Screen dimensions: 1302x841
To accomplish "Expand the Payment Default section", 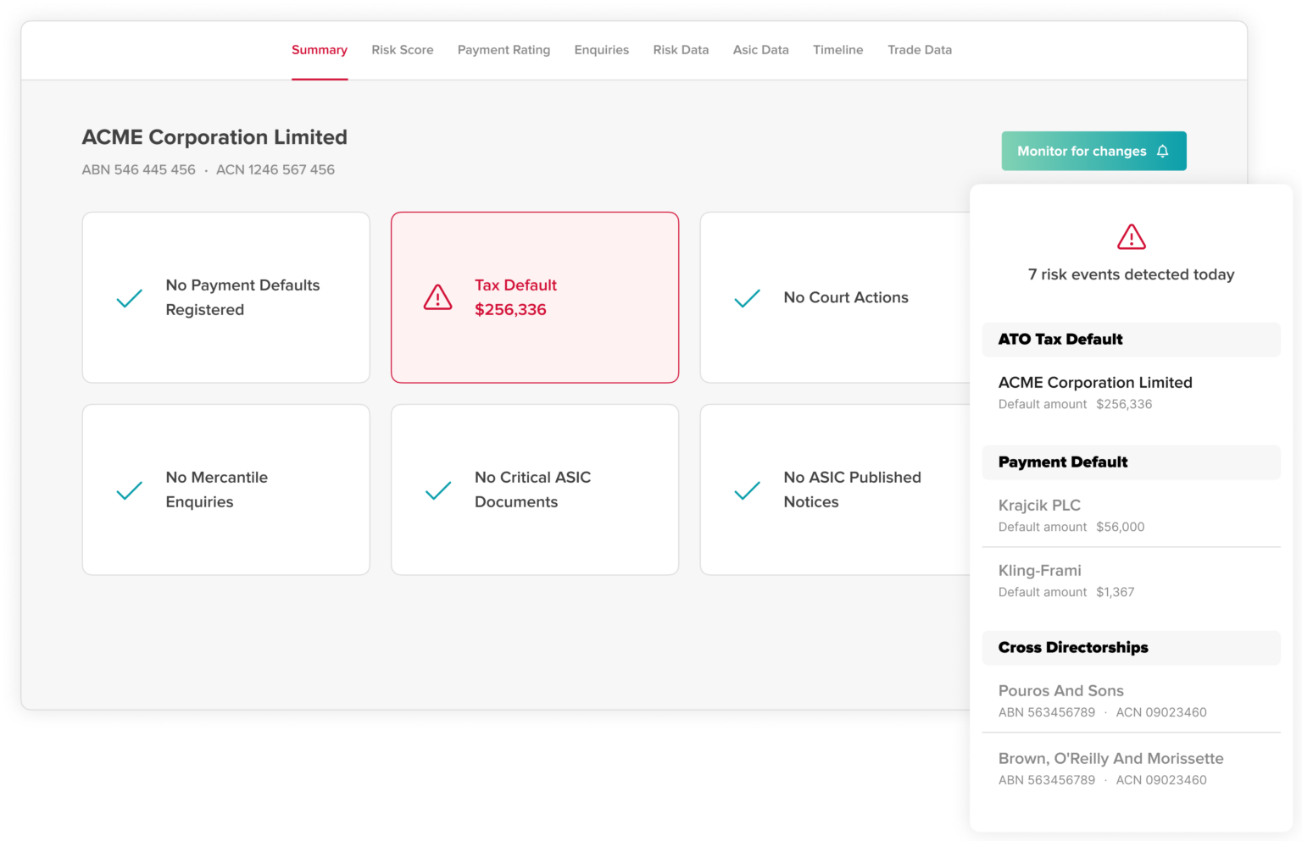I will (x=1131, y=462).
